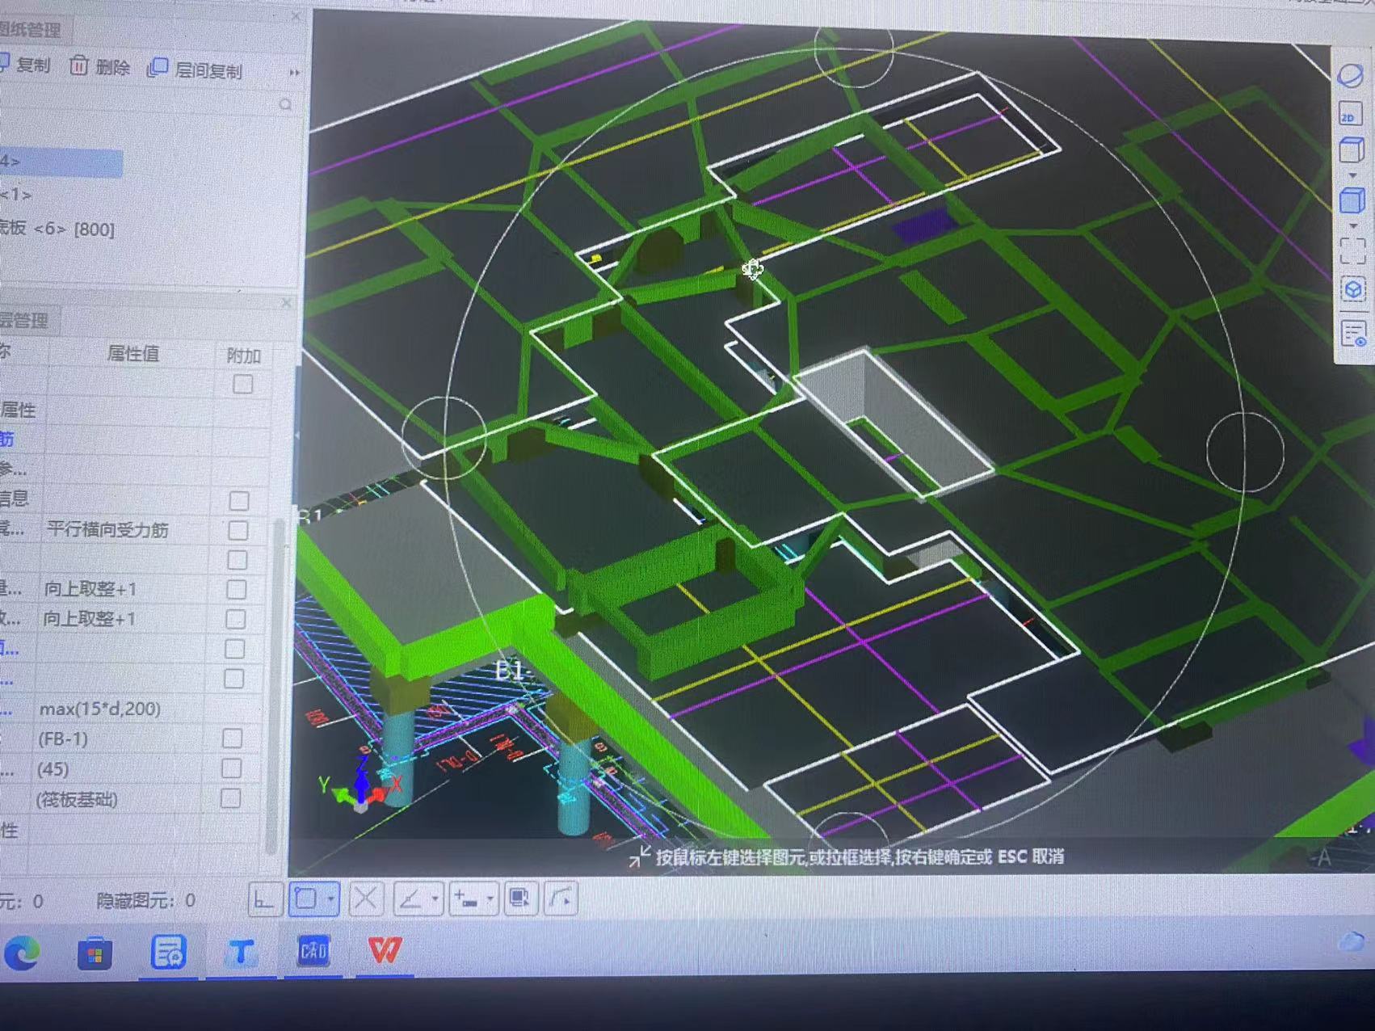Click the trash icon next to 删除

[x=78, y=66]
